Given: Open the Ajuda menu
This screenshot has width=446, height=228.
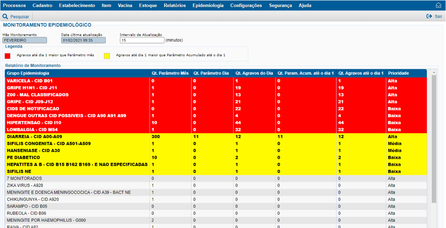Looking at the screenshot, I should (x=305, y=5).
